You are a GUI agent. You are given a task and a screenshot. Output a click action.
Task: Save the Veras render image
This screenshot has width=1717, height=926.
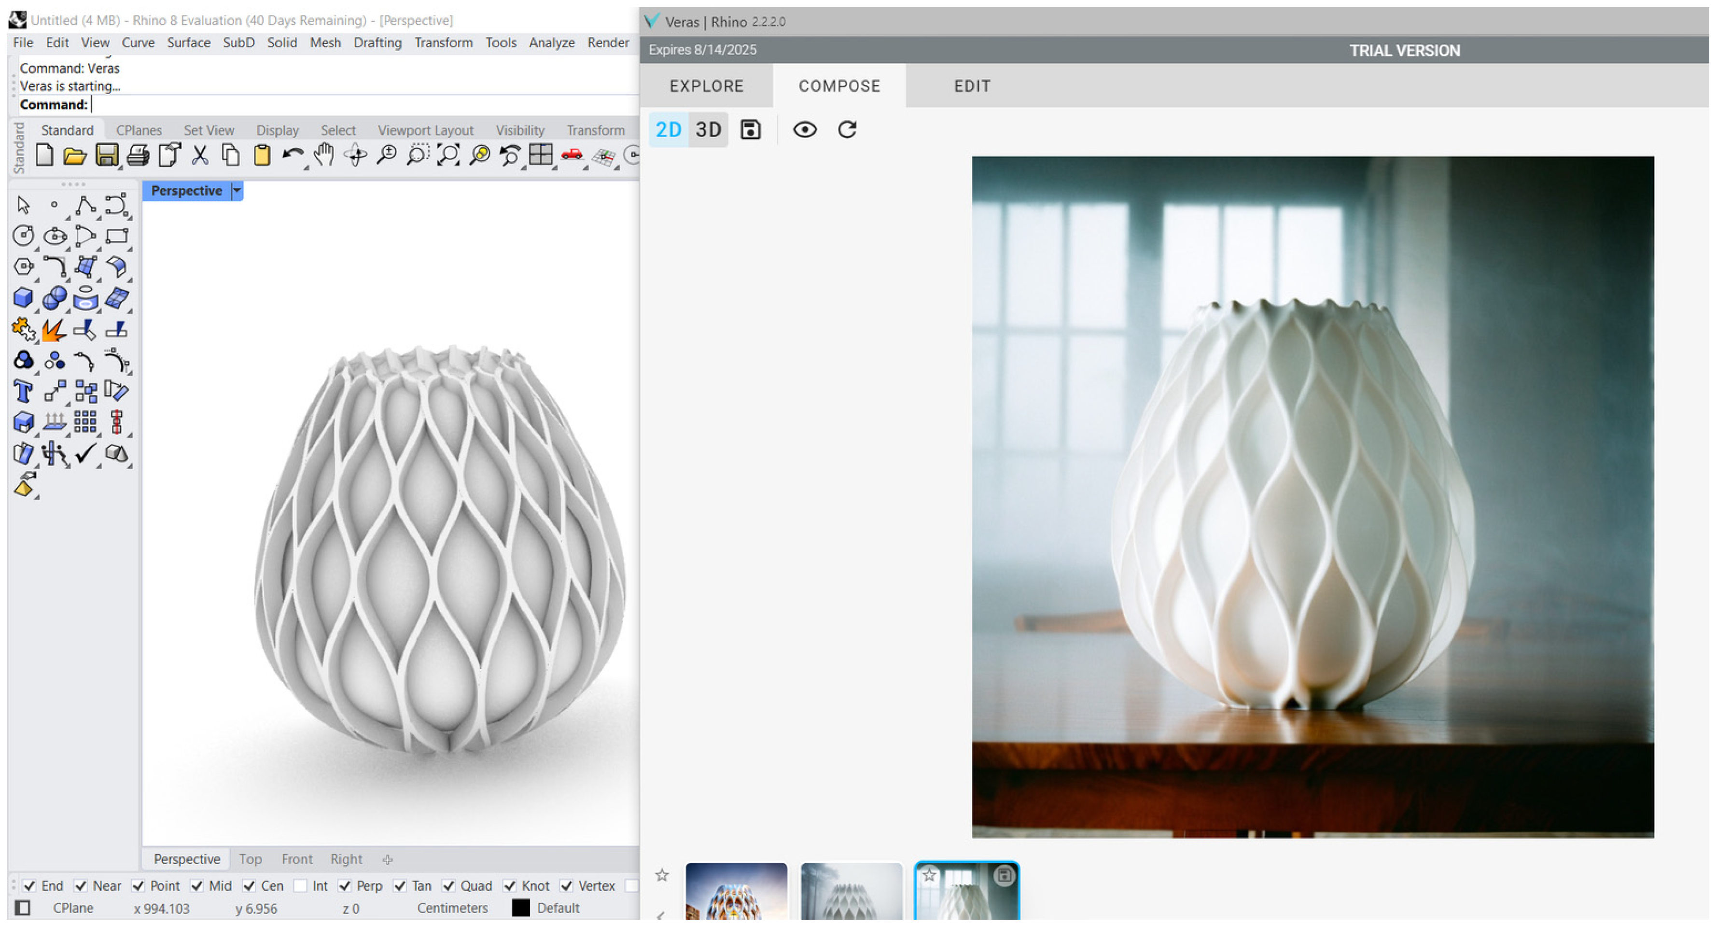pyautogui.click(x=751, y=129)
